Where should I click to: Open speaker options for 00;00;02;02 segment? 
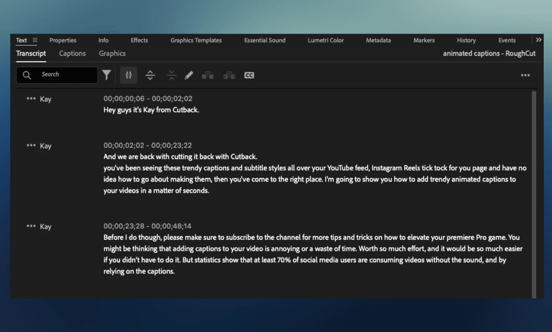[x=31, y=145]
